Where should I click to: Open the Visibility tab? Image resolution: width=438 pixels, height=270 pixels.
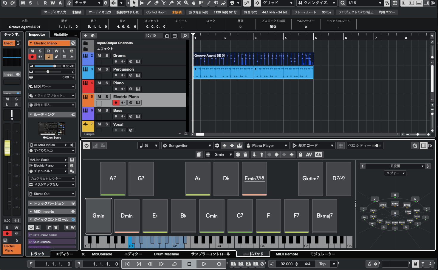61,35
